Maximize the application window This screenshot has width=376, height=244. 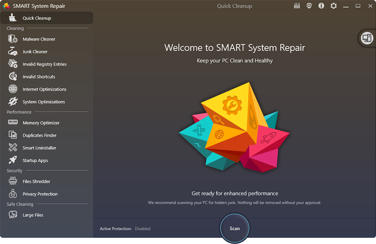click(x=358, y=6)
